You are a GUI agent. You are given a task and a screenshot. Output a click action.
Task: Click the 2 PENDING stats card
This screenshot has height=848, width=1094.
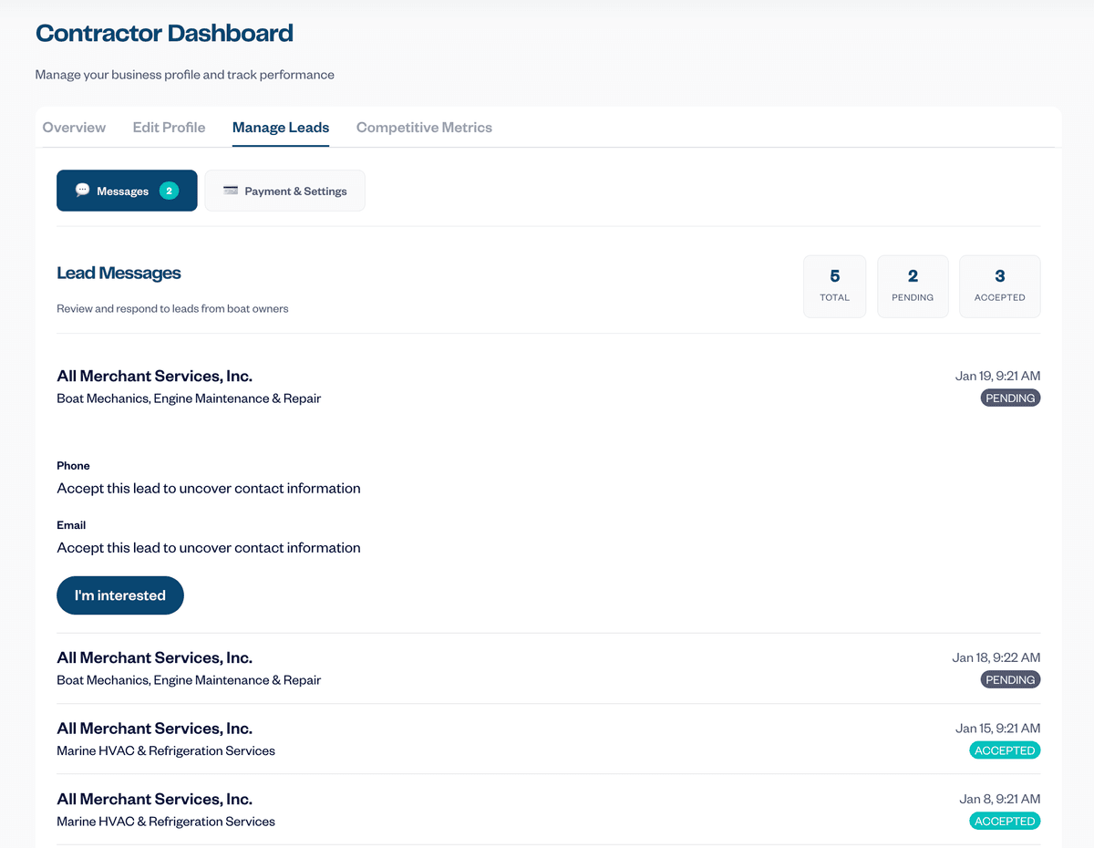913,285
